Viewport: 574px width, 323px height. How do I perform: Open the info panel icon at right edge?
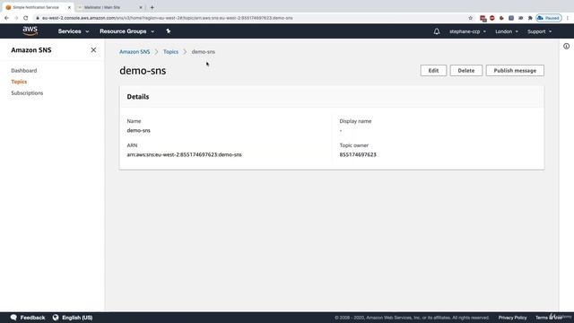point(566,46)
